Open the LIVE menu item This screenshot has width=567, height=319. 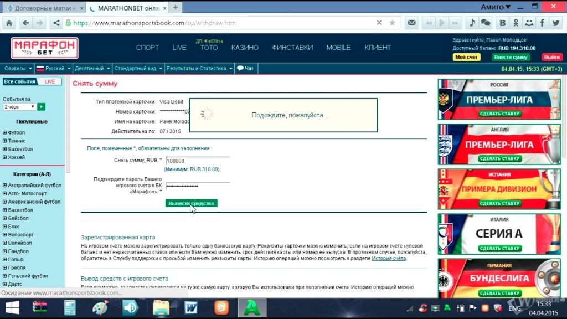pyautogui.click(x=179, y=48)
